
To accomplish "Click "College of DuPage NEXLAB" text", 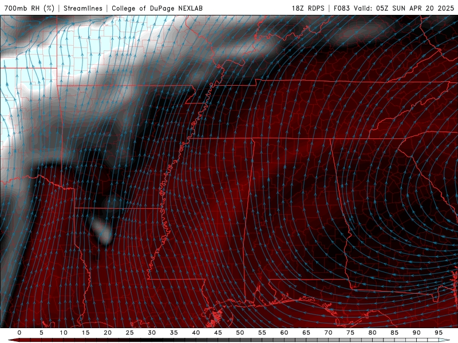I will pos(157,8).
